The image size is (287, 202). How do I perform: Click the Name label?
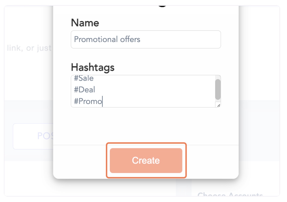85,23
